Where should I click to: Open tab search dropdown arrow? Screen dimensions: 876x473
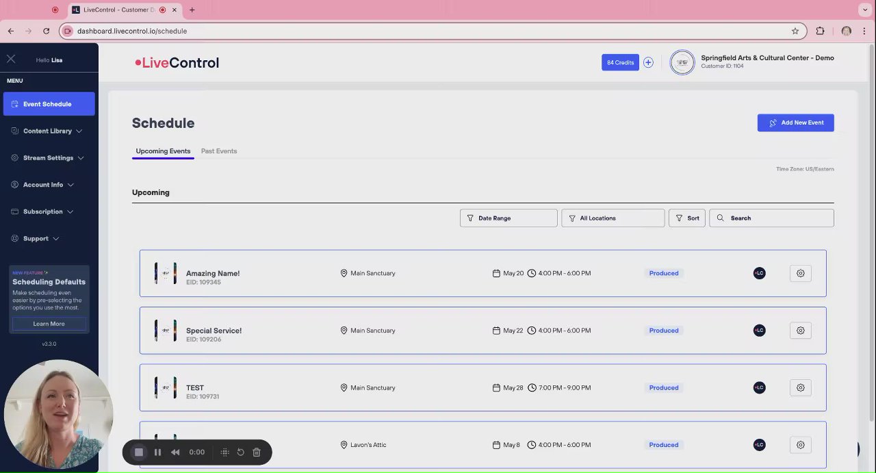(x=865, y=10)
